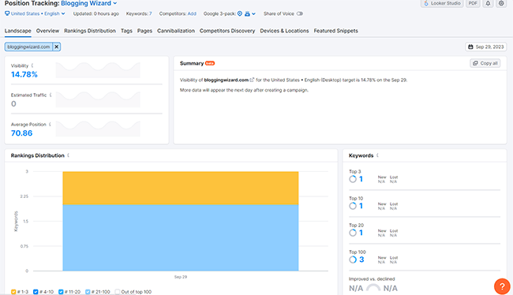This screenshot has height=295, width=513.
Task: Click blue #21-100 chart bar segment
Action: pyautogui.click(x=181, y=237)
